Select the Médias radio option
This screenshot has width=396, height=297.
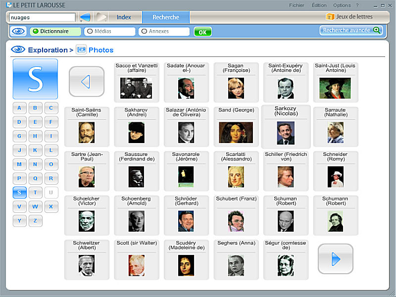pyautogui.click(x=109, y=31)
